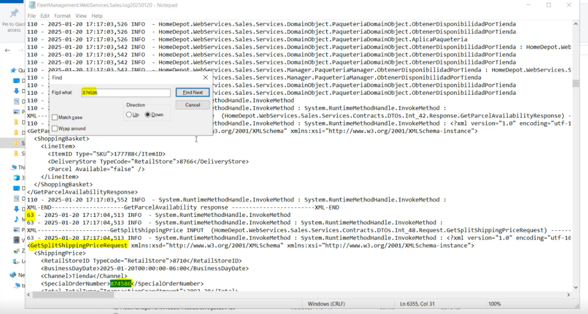Screen dimensions: 588x314
Task: Open the Edit menu
Action: [x=45, y=15]
